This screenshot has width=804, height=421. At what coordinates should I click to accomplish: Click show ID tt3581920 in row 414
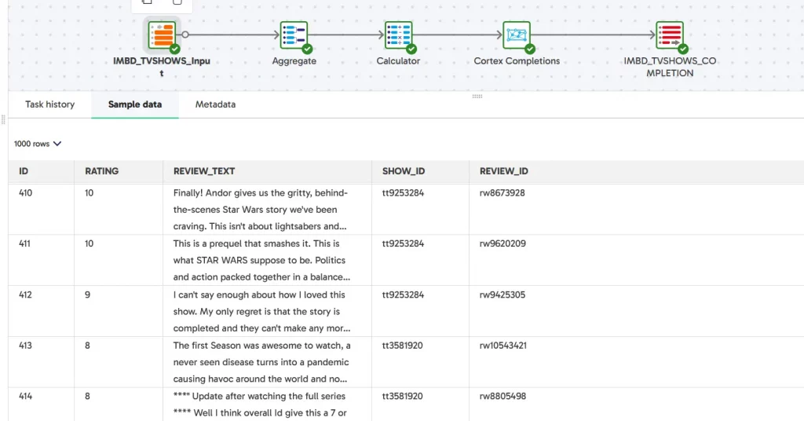pos(403,397)
